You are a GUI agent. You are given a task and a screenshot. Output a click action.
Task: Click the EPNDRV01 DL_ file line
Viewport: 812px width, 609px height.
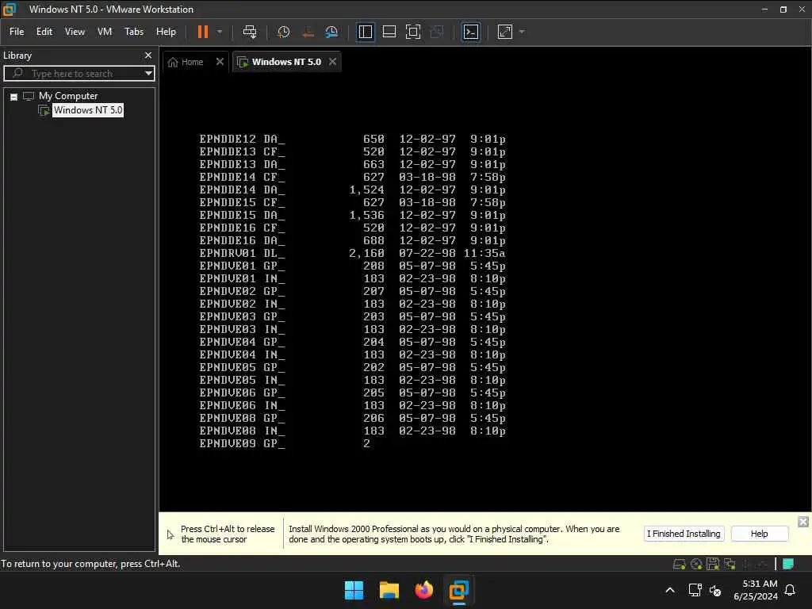pyautogui.click(x=352, y=253)
